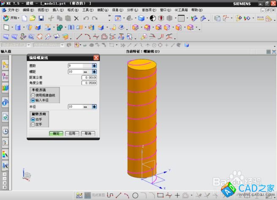277x200 pixels.
Task: Click the 确定 button
Action: tap(56, 133)
